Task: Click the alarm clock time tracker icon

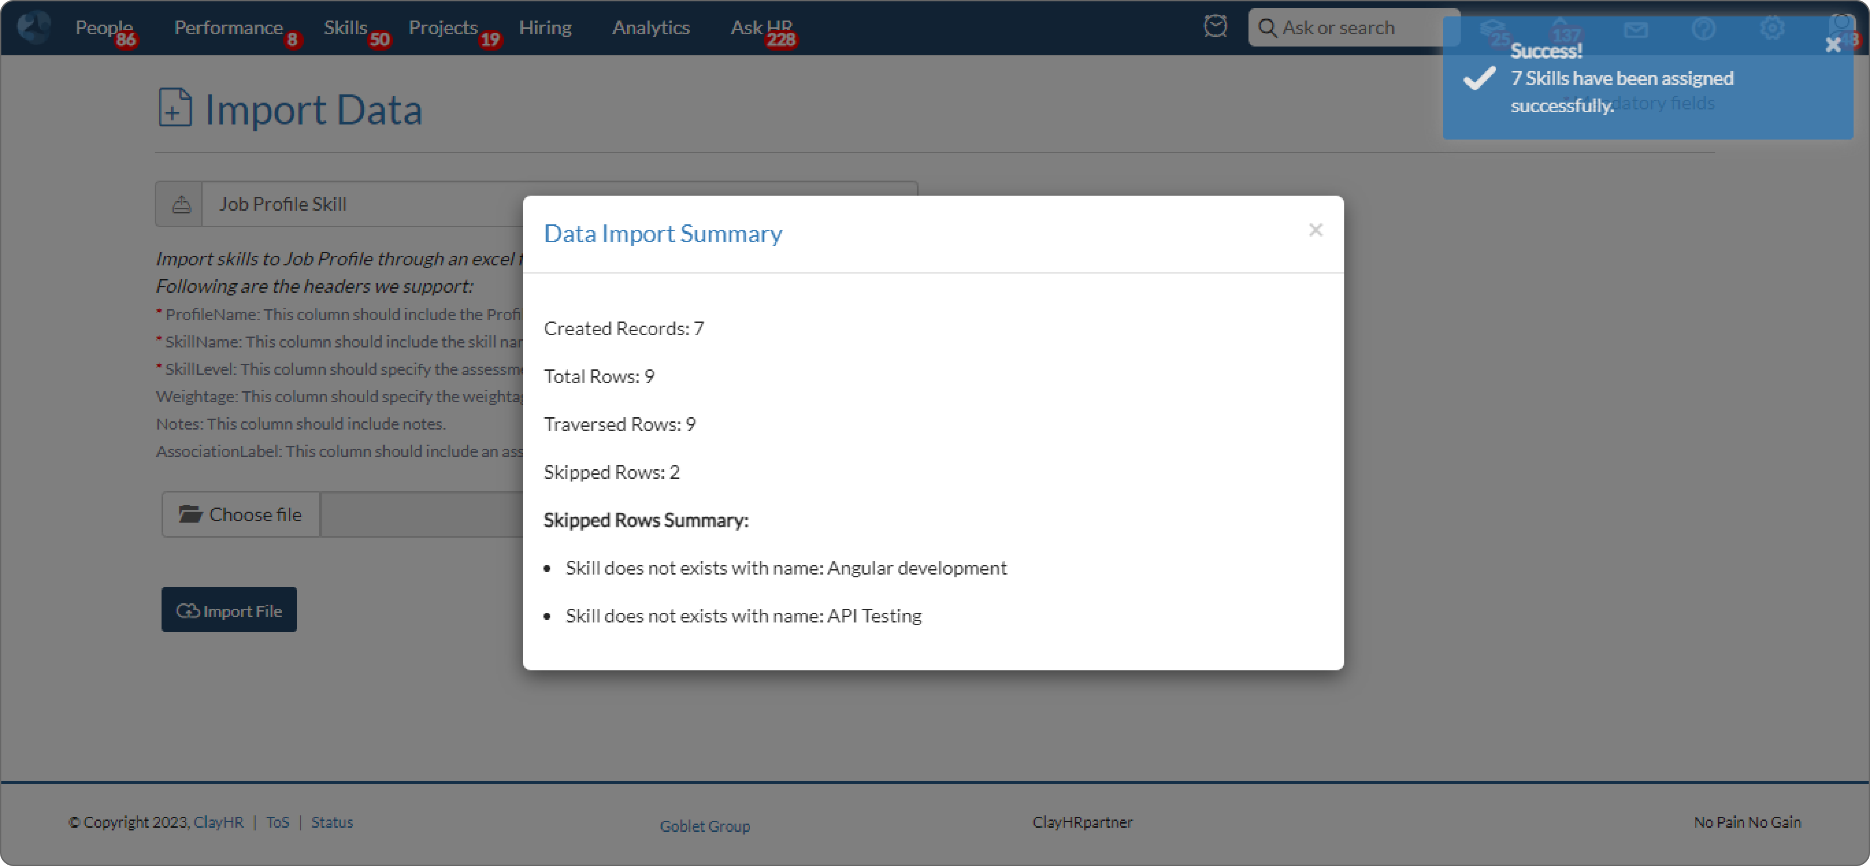Action: coord(1215,27)
